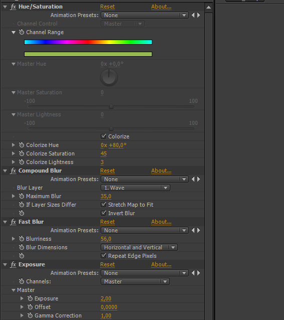This screenshot has width=284, height=320.
Task: Toggle the Compound Blur fx effect switch
Action: (x=13, y=171)
